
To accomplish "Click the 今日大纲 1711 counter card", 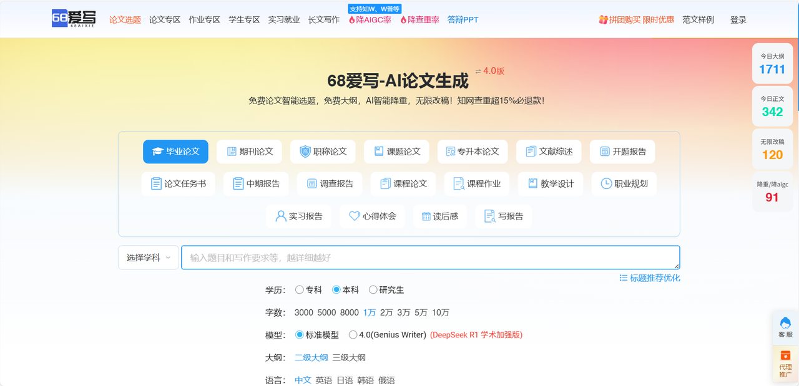I will 772,64.
